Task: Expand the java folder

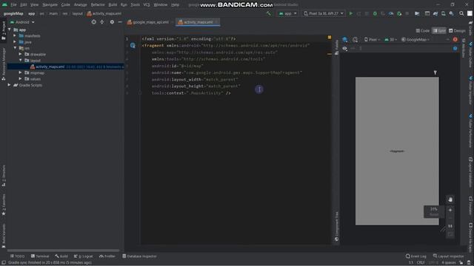Action: click(x=15, y=42)
